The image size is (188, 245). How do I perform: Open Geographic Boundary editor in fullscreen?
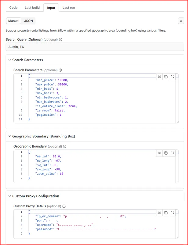pos(172,153)
